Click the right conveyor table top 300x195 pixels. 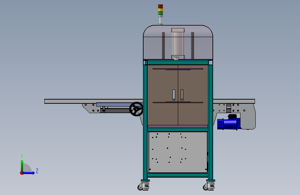click(234, 101)
